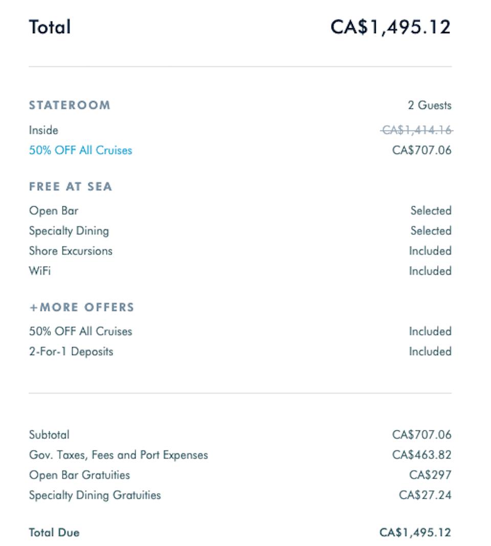Click the 50% OFF All Cruises blue link
Image resolution: width=491 pixels, height=546 pixels.
coord(80,150)
